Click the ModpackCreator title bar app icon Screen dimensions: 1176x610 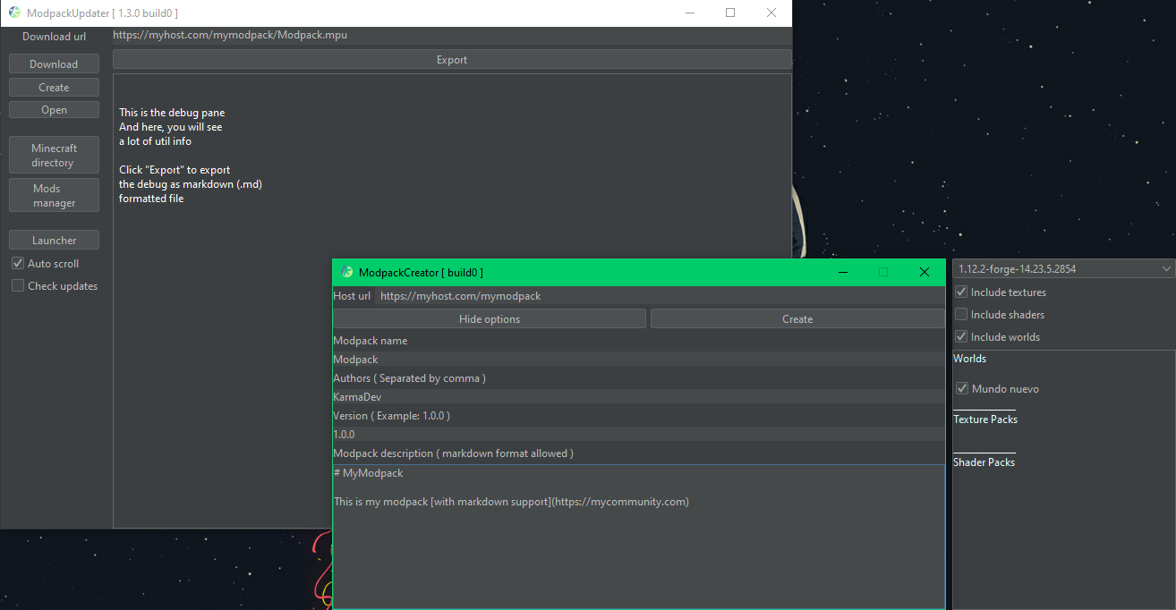tap(347, 272)
